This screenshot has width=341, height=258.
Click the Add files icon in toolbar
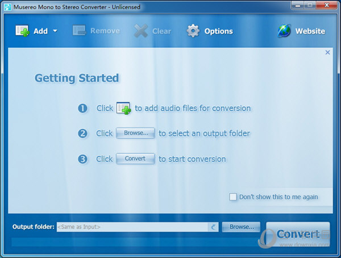tap(22, 31)
